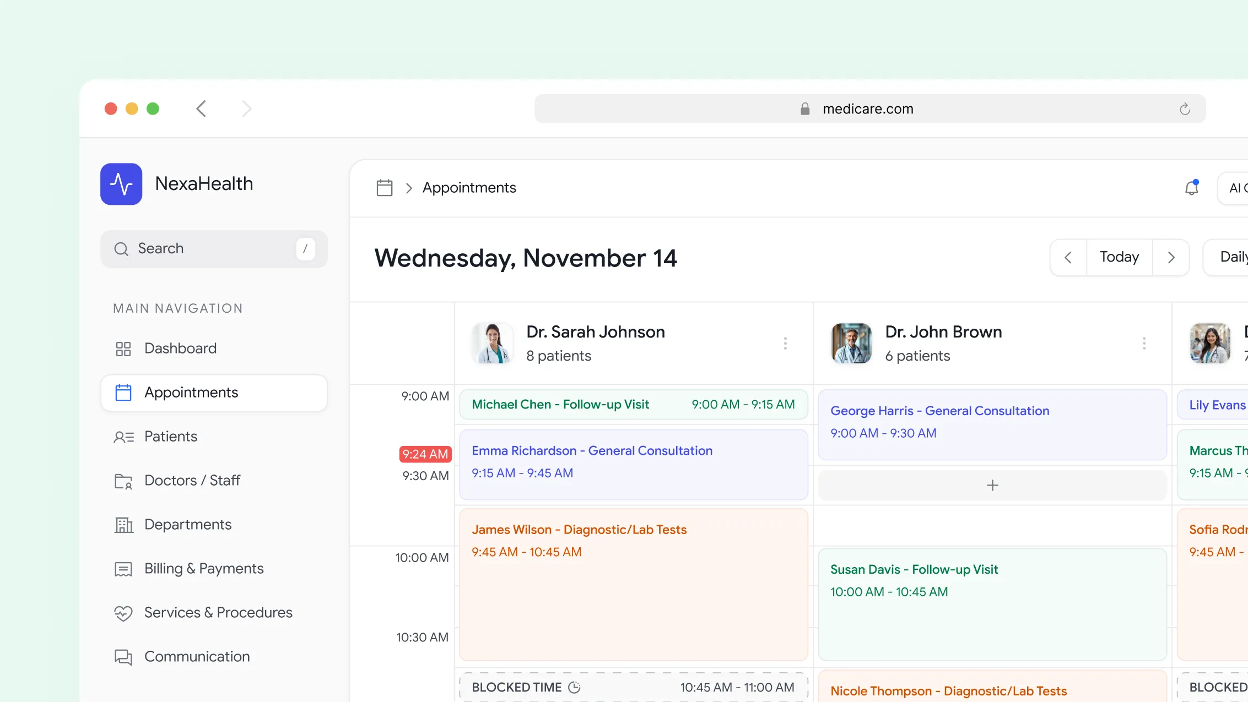Viewport: 1248px width, 702px height.
Task: Open Patients in main navigation
Action: click(x=171, y=437)
